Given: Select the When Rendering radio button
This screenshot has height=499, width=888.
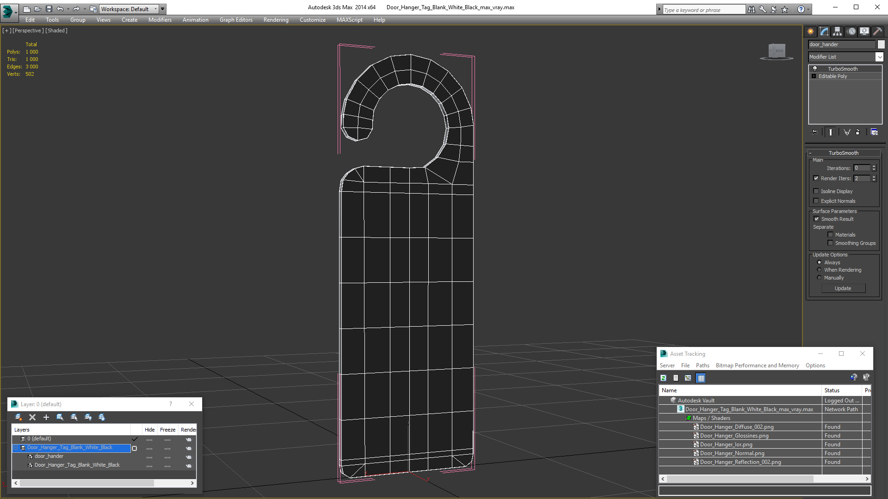Looking at the screenshot, I should click(x=819, y=270).
